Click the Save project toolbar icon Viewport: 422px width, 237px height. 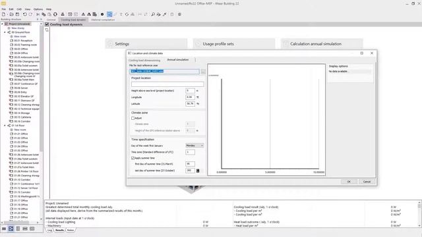[x=17, y=14]
